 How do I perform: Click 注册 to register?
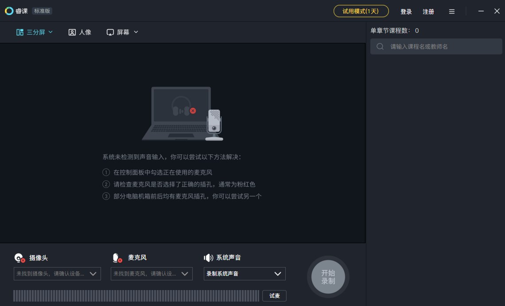click(428, 11)
